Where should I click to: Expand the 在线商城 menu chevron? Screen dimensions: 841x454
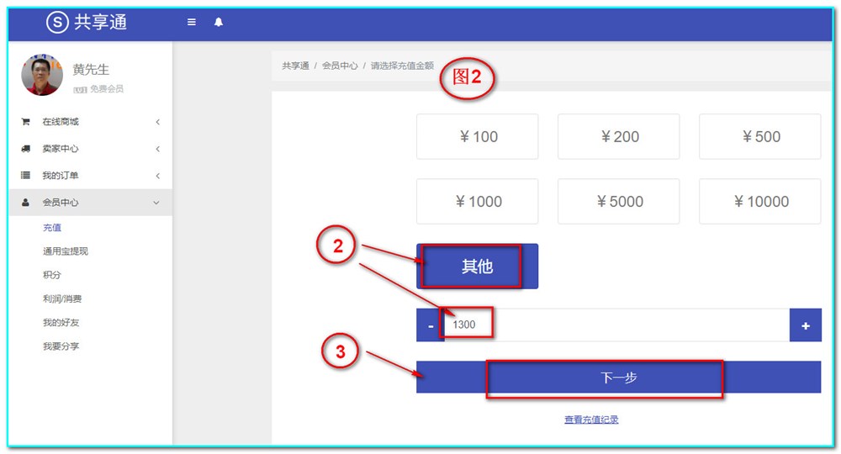(157, 122)
